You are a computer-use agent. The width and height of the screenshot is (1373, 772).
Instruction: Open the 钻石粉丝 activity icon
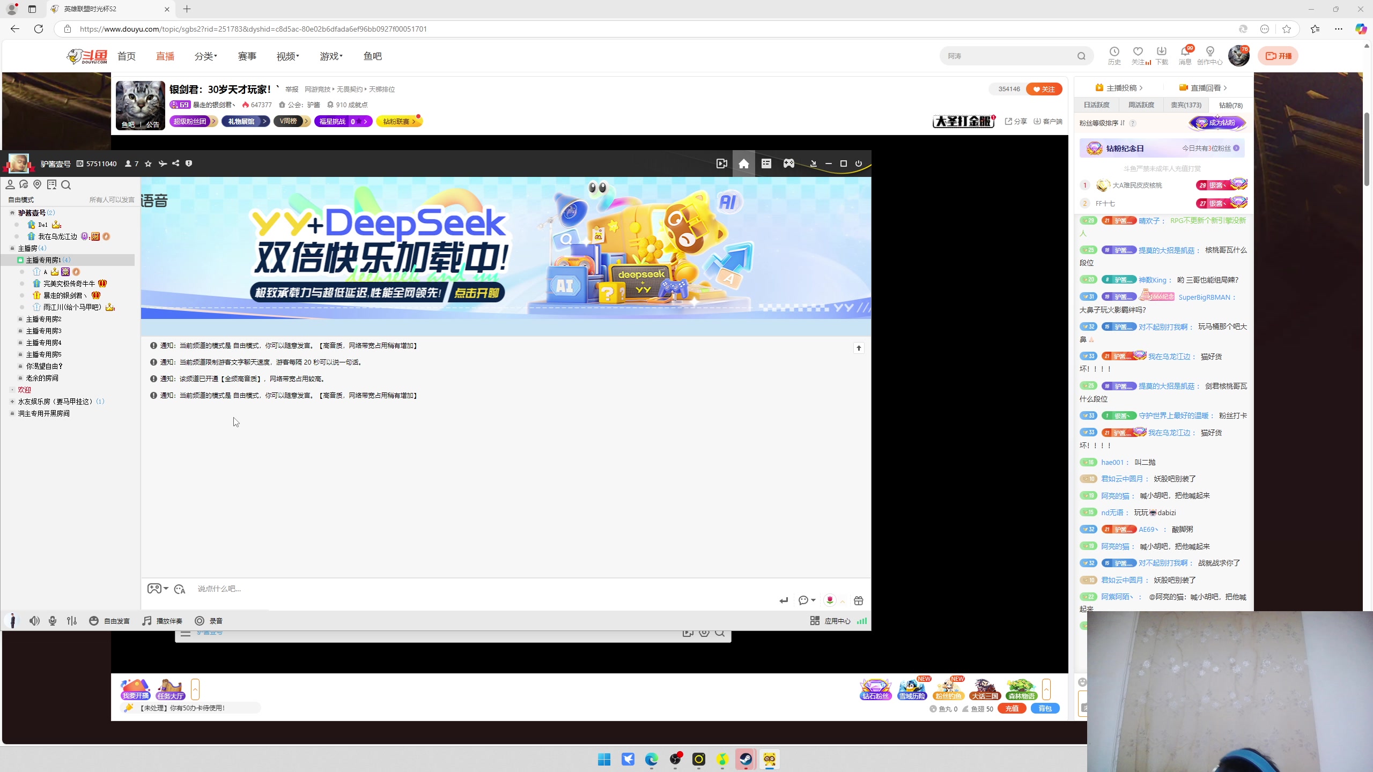pyautogui.click(x=875, y=689)
